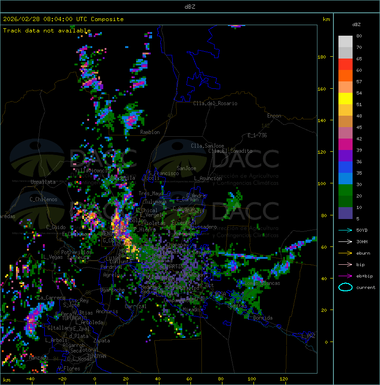This screenshot has width=380, height=385.
Task: Click the 'Encon' place label
Action: (x=274, y=116)
